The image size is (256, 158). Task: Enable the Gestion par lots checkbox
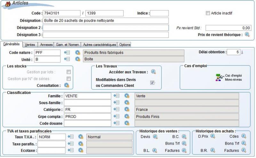pyautogui.click(x=68, y=72)
